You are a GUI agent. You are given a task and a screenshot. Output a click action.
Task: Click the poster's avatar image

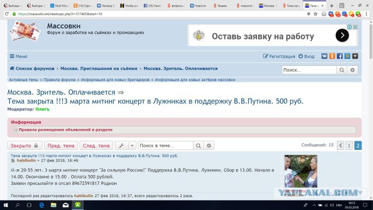coord(301,171)
